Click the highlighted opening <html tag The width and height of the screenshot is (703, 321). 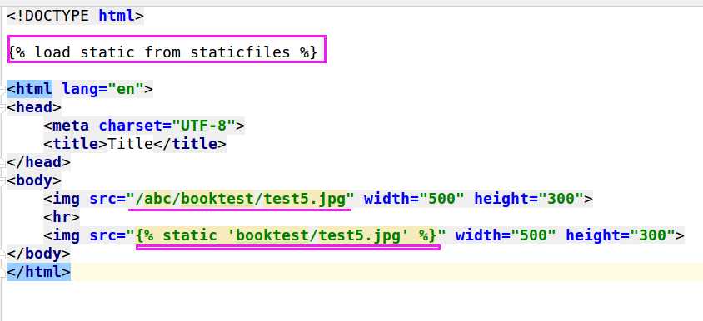click(30, 89)
